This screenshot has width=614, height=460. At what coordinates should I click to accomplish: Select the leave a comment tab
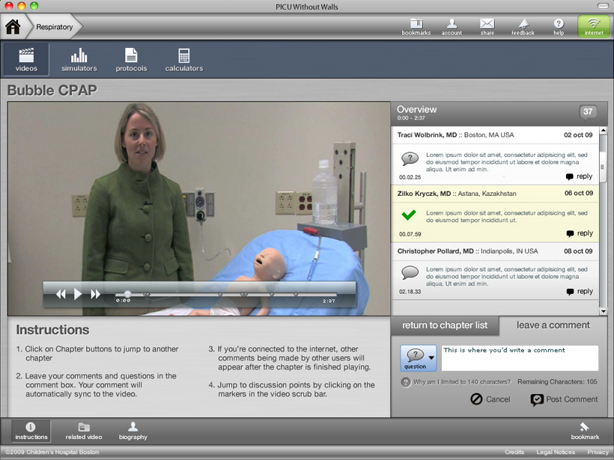coord(553,325)
